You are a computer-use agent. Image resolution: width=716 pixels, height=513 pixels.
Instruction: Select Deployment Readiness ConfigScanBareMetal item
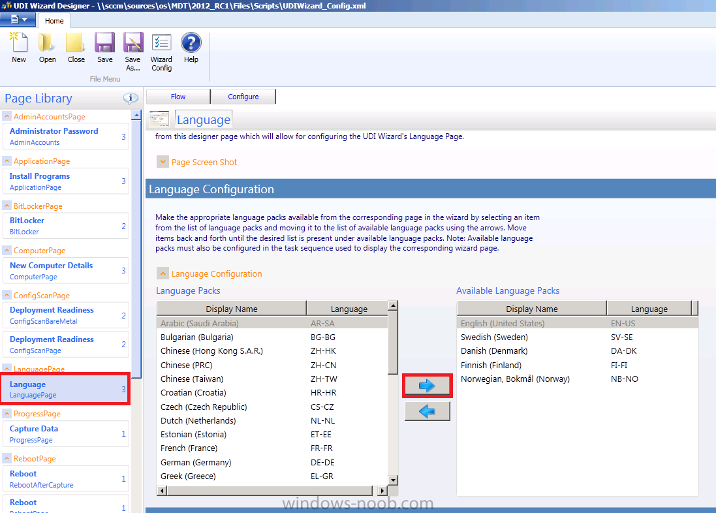pyautogui.click(x=66, y=315)
